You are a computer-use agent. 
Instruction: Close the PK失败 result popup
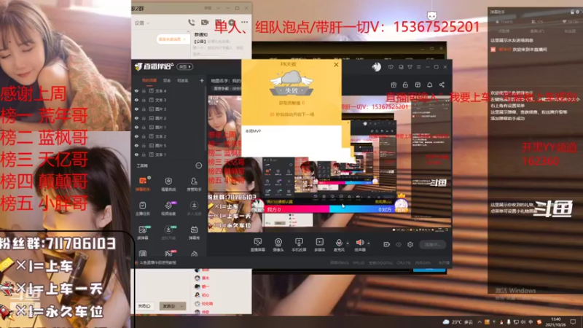tap(336, 65)
